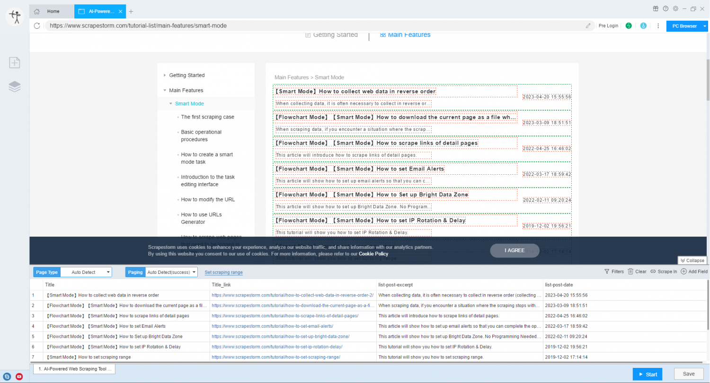The height and width of the screenshot is (383, 710).
Task: Open the Main Features page tab
Action: pos(406,35)
